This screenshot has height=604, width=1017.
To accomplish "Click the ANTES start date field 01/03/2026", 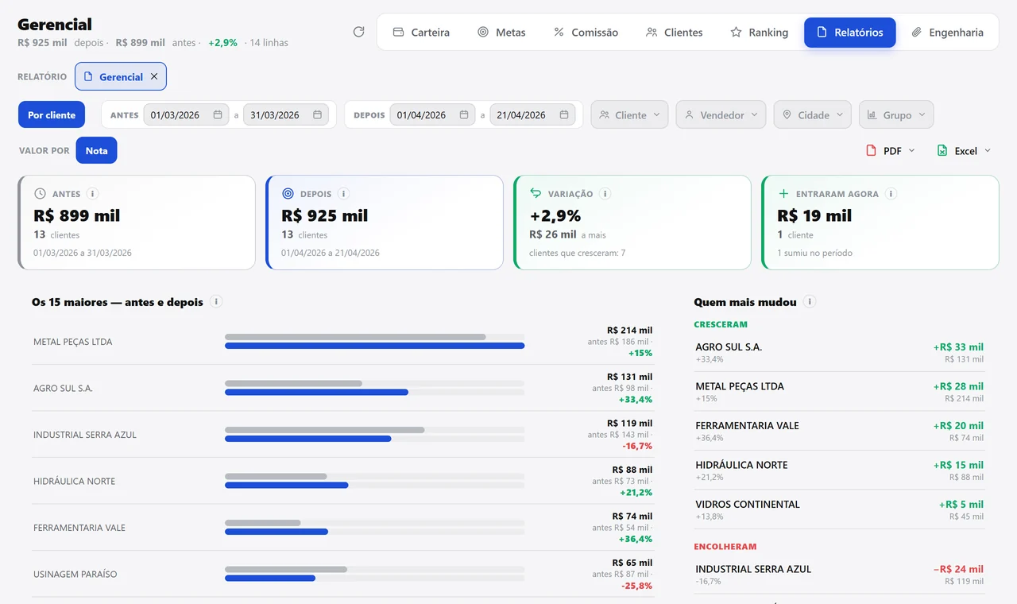I will click(x=186, y=114).
